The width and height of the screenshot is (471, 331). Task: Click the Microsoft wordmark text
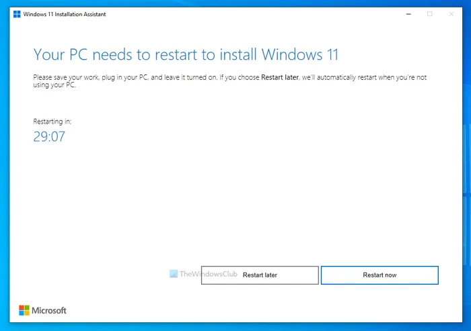[x=50, y=310]
